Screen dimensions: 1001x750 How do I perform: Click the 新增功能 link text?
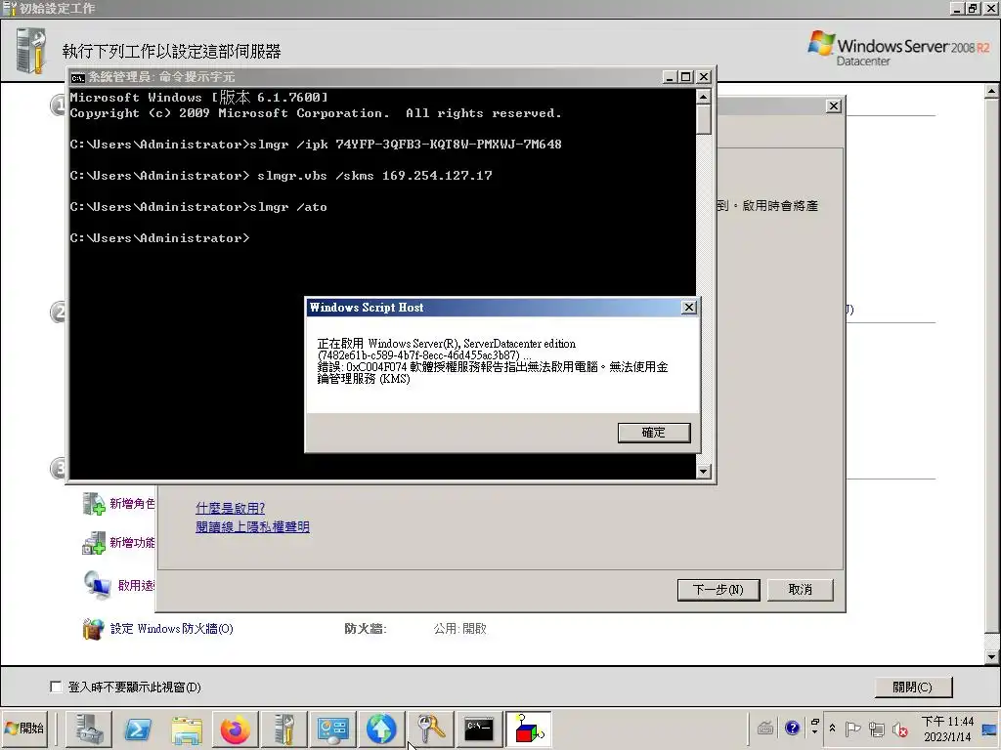[132, 543]
